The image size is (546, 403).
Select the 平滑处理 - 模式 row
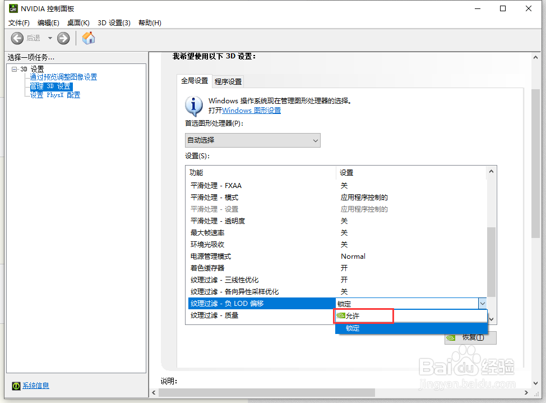click(337, 198)
